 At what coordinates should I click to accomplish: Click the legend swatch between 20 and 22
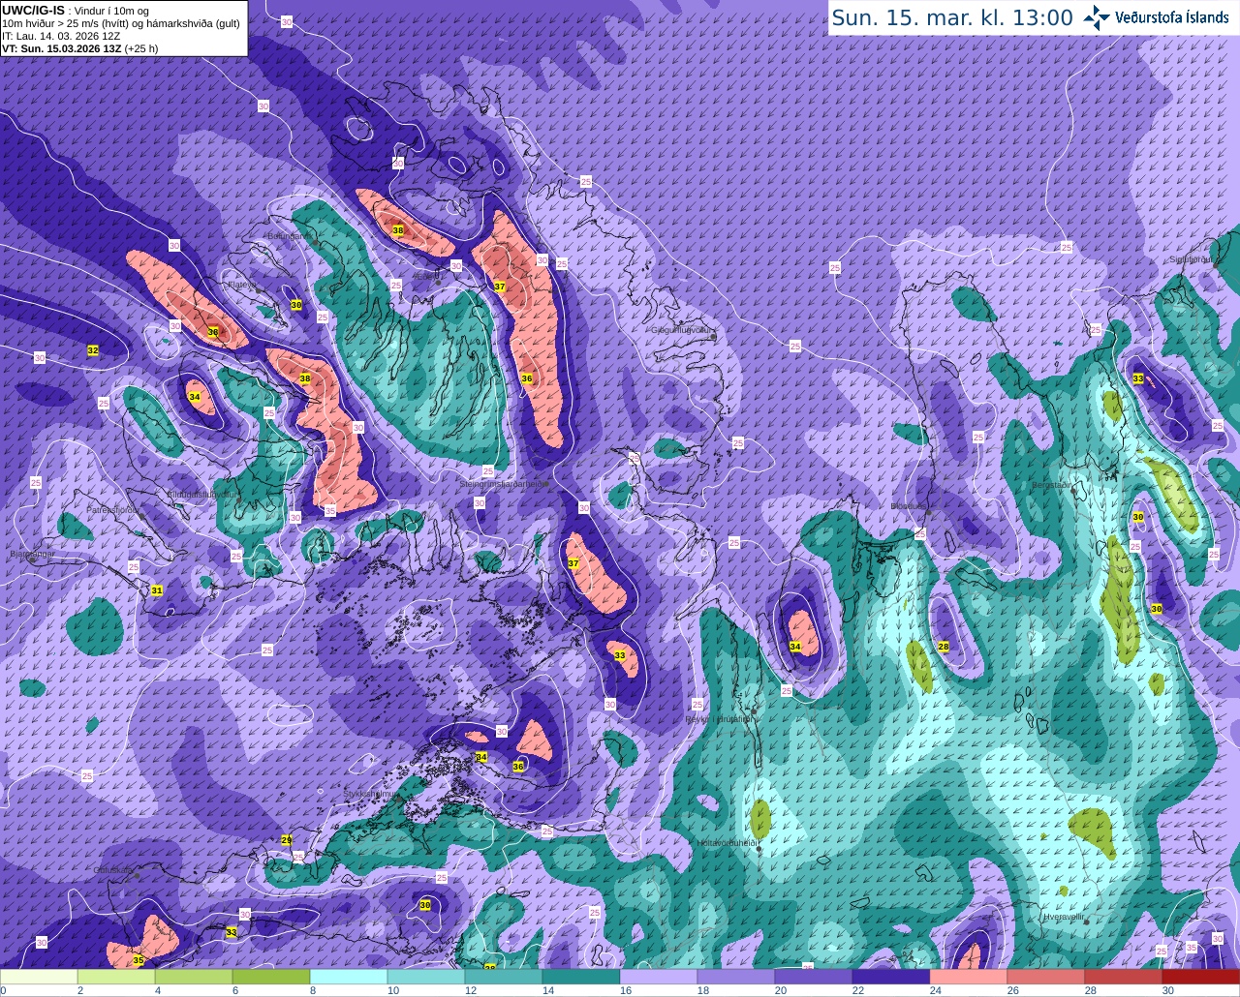(x=814, y=977)
